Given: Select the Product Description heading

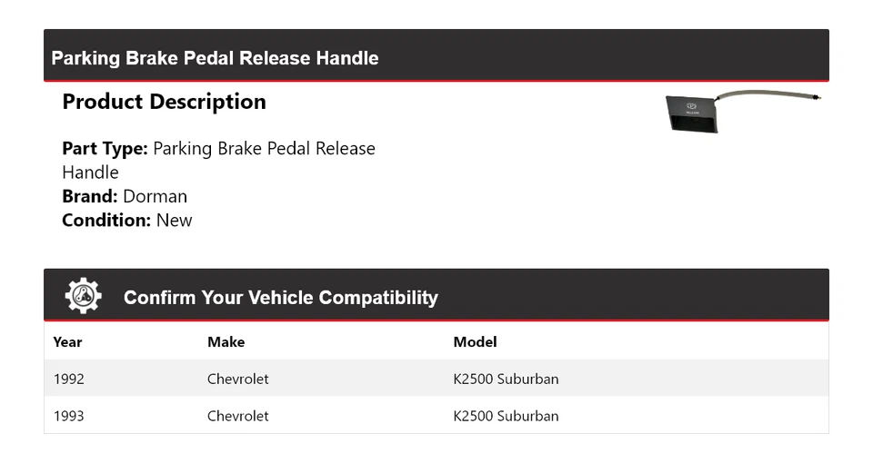Looking at the screenshot, I should 164,102.
